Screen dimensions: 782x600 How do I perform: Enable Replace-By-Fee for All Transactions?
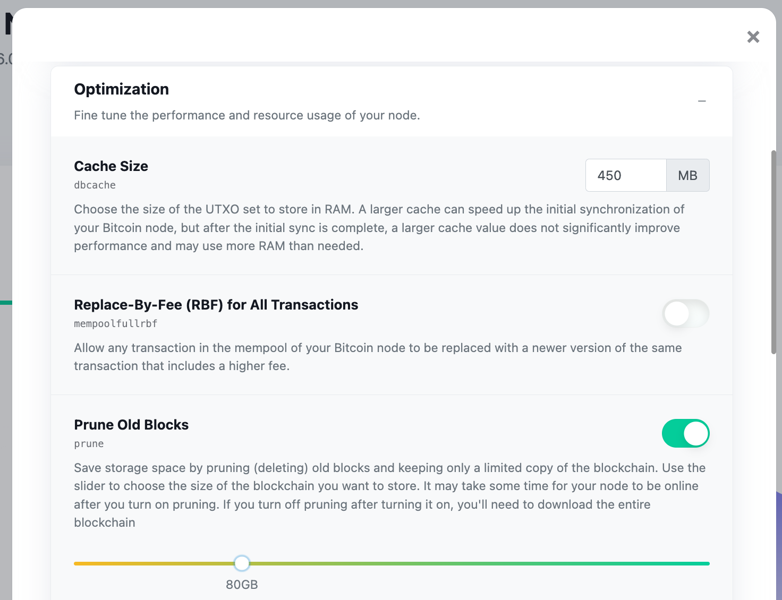pyautogui.click(x=685, y=314)
